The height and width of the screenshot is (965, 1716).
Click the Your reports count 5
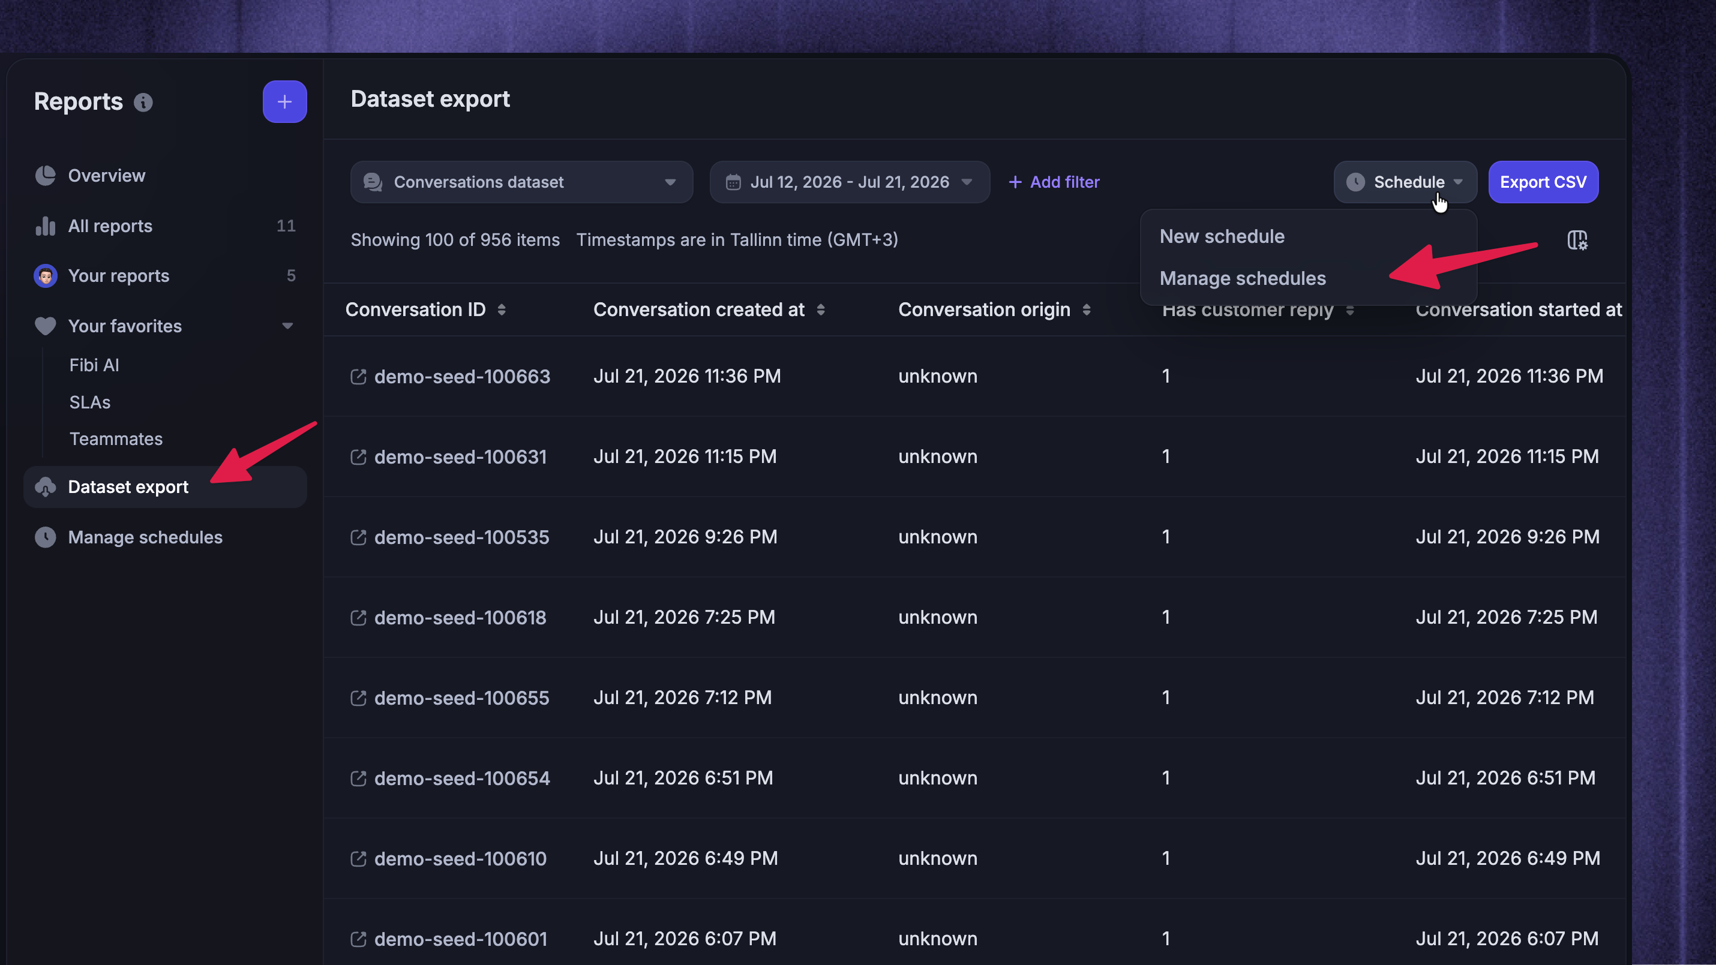point(291,276)
